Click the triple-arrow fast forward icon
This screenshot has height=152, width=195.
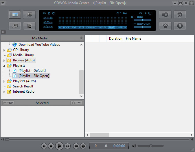point(45,13)
